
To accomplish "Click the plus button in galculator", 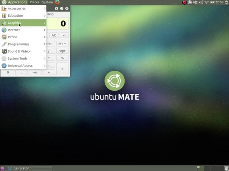I will click(49, 72).
